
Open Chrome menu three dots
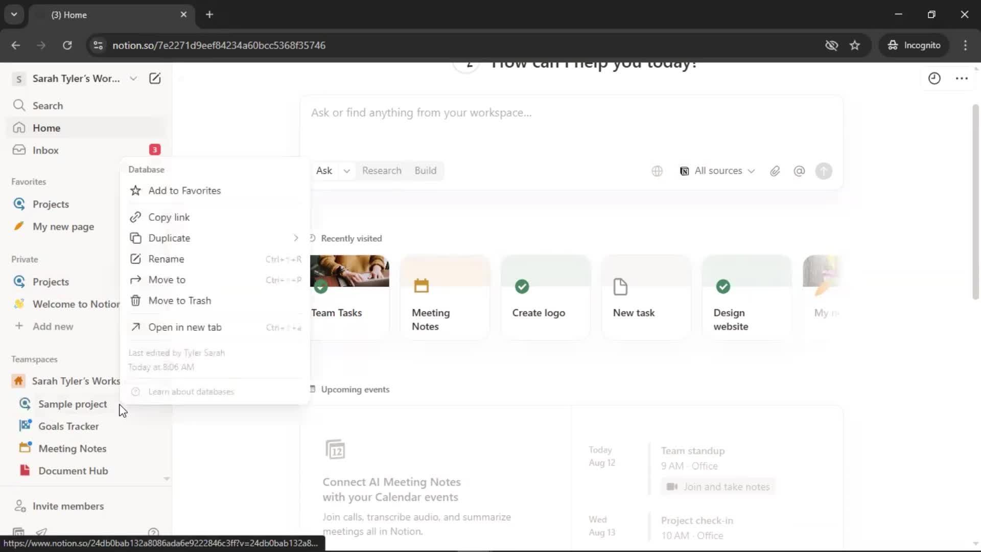[965, 45]
